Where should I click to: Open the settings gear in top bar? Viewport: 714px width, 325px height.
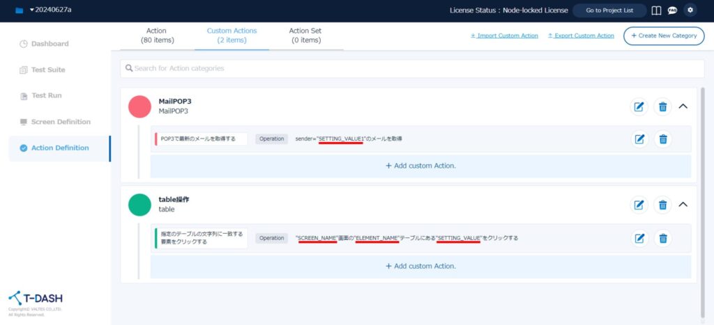(x=690, y=10)
